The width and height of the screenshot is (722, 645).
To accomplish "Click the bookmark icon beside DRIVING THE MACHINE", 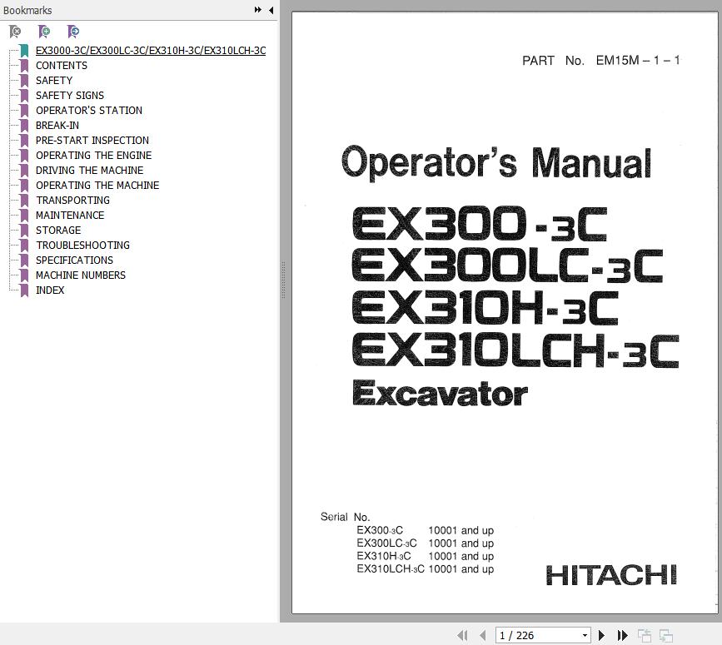I will click(x=24, y=171).
